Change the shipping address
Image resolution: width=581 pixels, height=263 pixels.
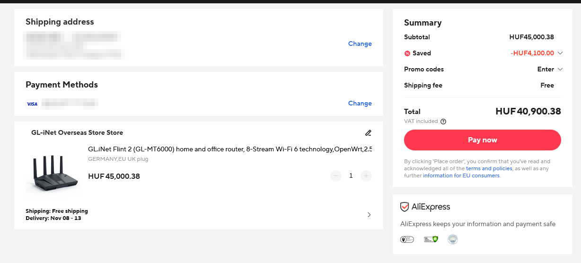pos(360,44)
